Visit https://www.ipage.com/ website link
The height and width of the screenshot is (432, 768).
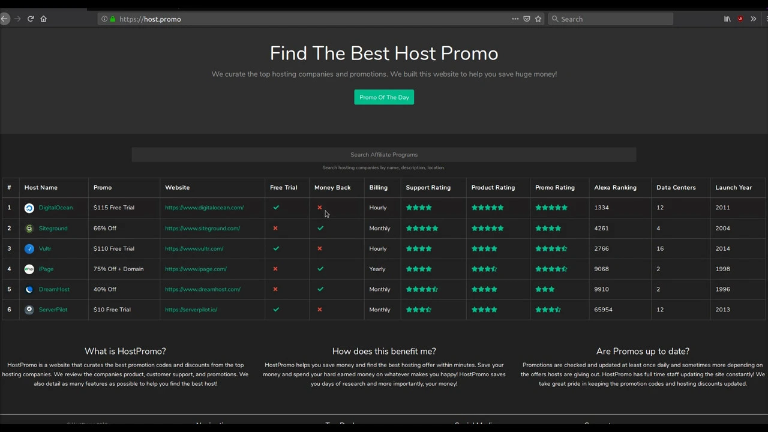196,269
